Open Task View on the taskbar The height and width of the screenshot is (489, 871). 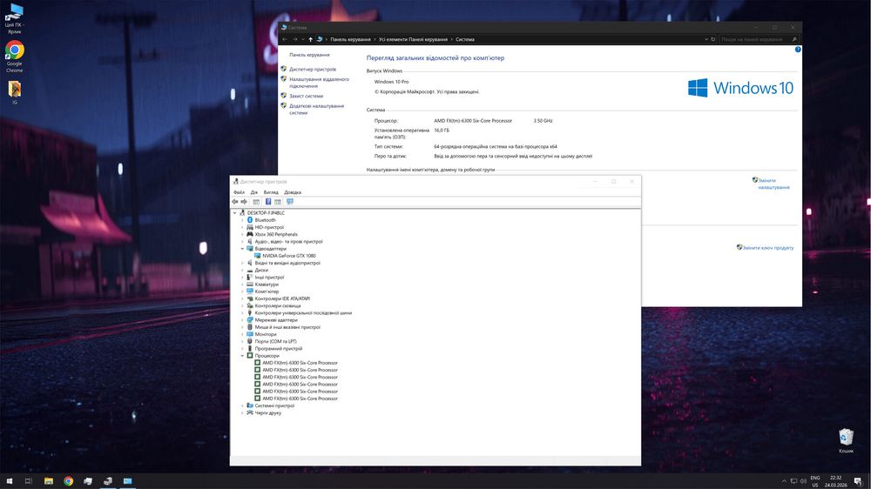[x=29, y=481]
